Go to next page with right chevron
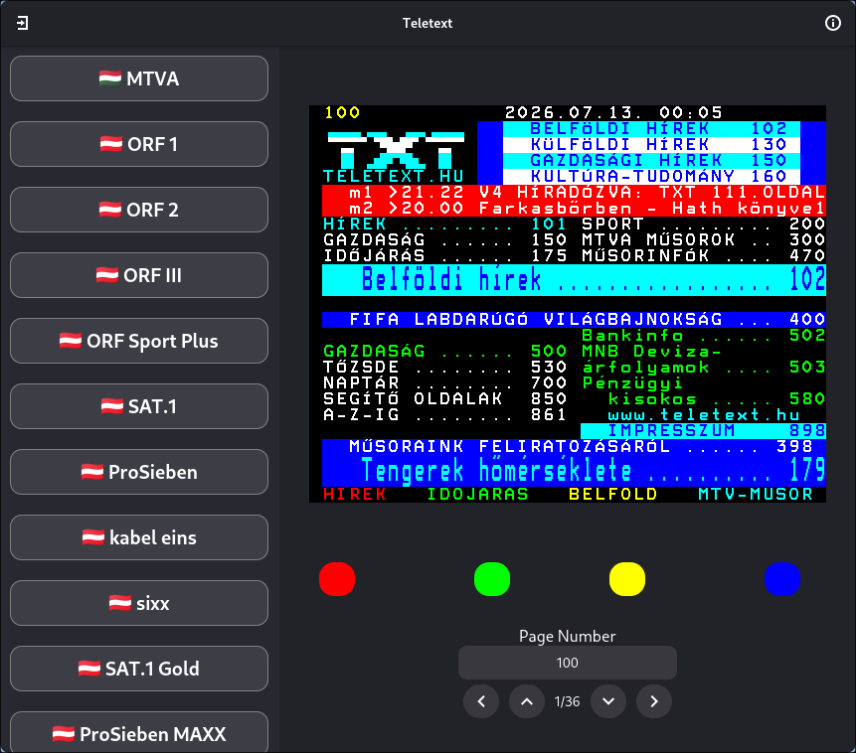 click(x=654, y=701)
